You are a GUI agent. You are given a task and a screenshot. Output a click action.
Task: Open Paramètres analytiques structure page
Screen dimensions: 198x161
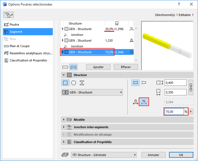(28, 53)
